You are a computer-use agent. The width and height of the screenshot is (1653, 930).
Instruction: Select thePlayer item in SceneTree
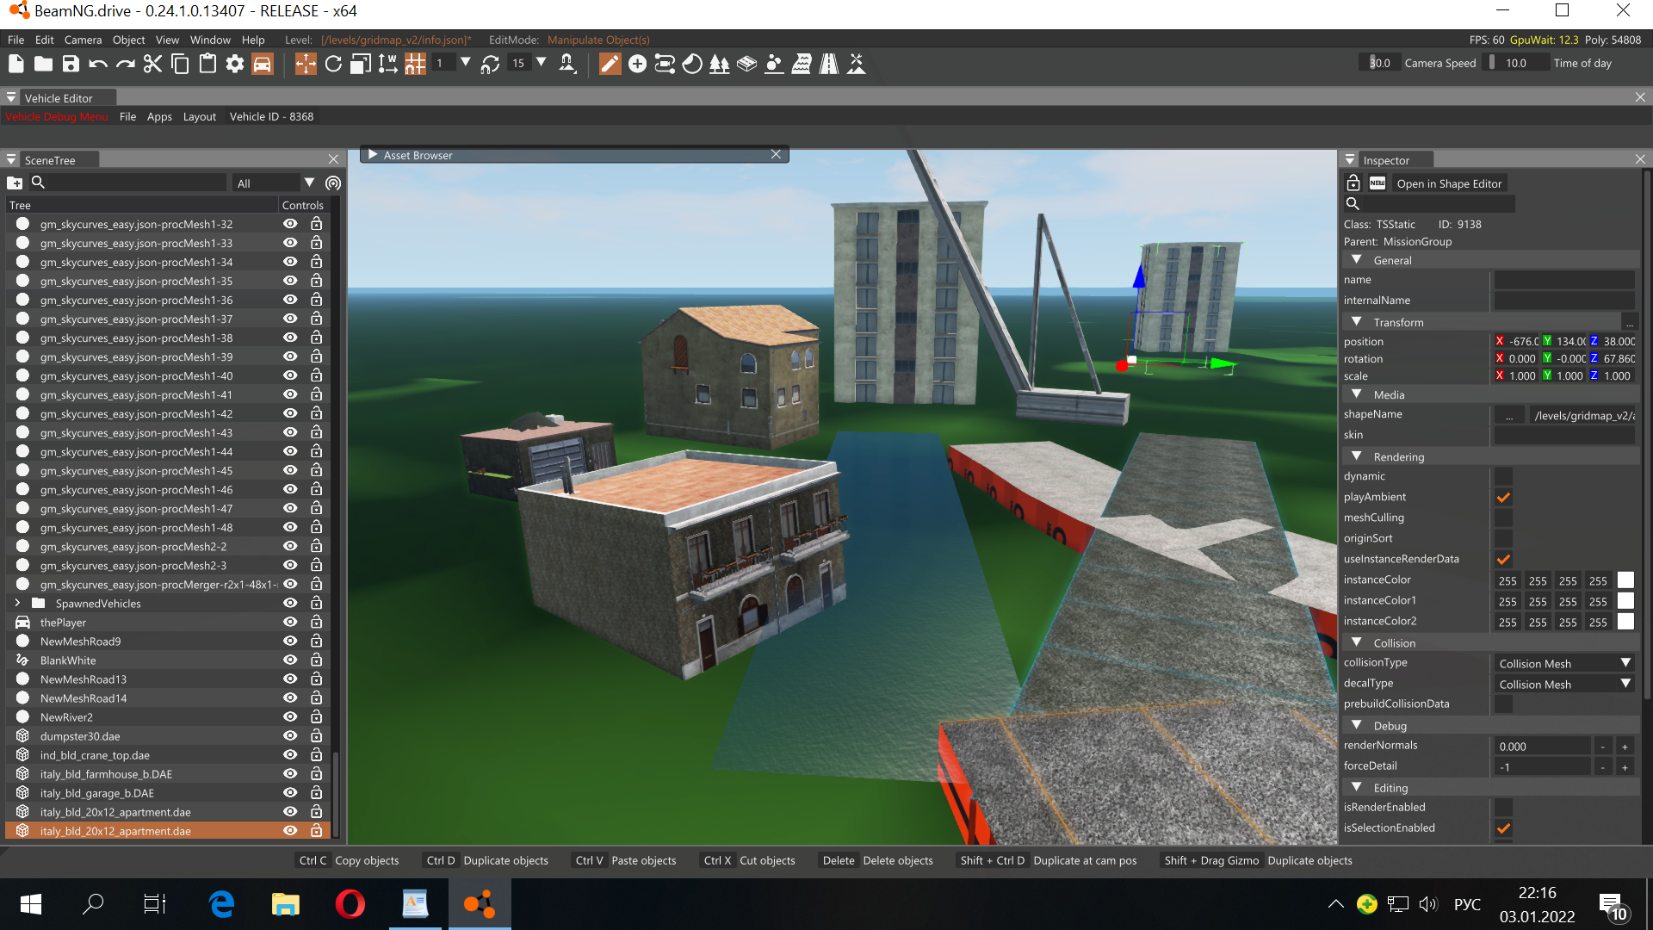pos(63,623)
